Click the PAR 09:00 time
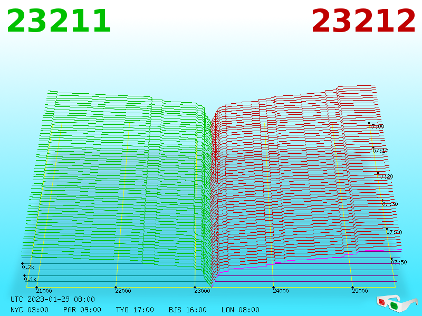This screenshot has height=316, width=422. [82, 310]
